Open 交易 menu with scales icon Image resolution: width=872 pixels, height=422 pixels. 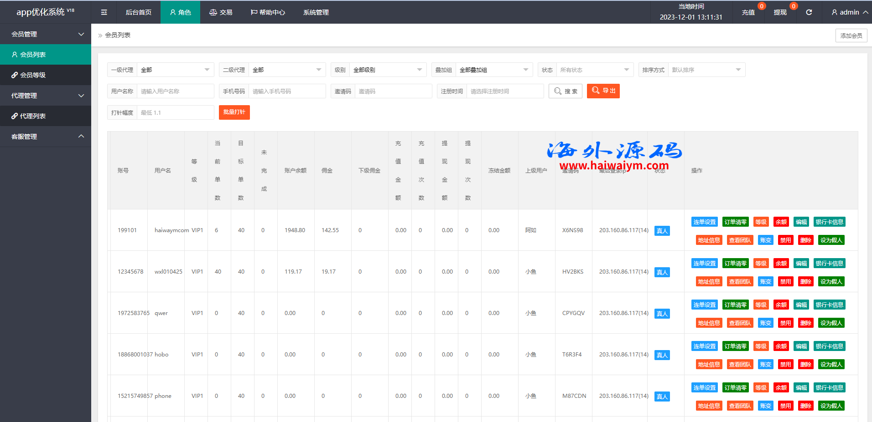221,12
